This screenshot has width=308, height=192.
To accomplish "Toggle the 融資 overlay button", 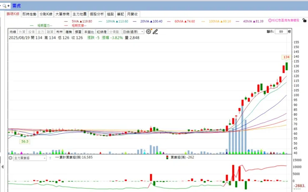I will coord(50,32).
